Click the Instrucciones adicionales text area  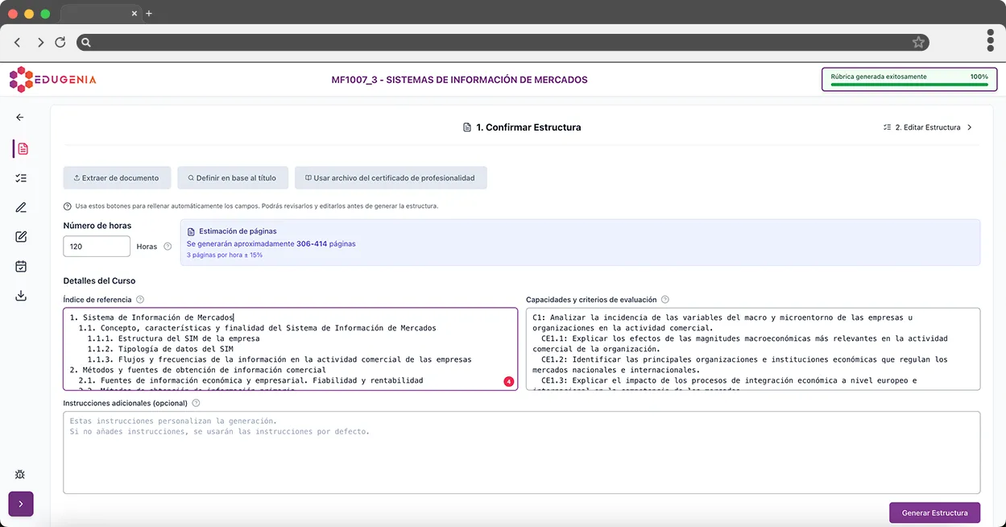[x=521, y=452]
